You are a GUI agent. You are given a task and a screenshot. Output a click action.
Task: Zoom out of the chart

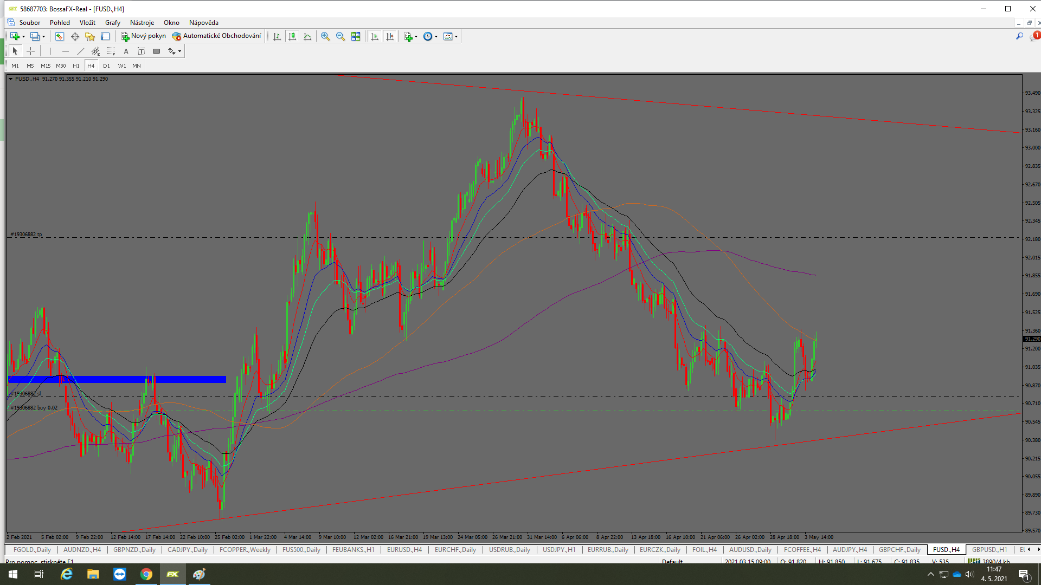click(340, 36)
